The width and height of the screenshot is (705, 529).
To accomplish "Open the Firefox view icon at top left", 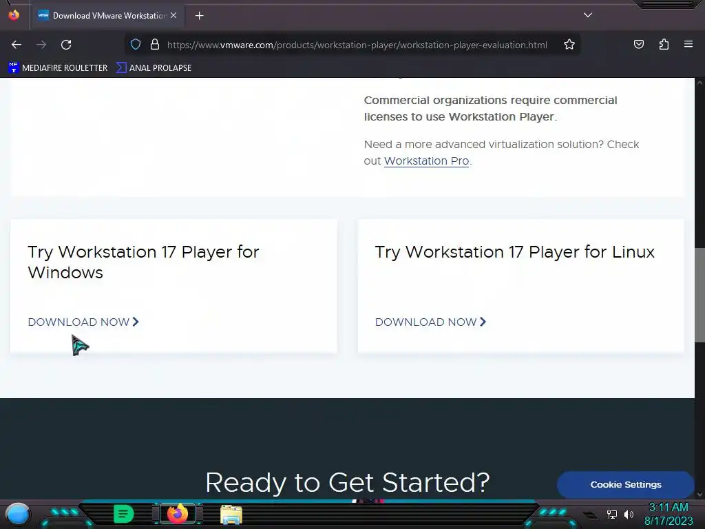I will 14,15.
